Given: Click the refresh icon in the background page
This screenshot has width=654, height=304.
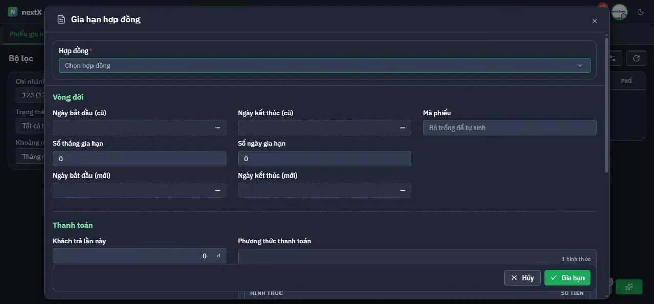Looking at the screenshot, I should pyautogui.click(x=636, y=58).
